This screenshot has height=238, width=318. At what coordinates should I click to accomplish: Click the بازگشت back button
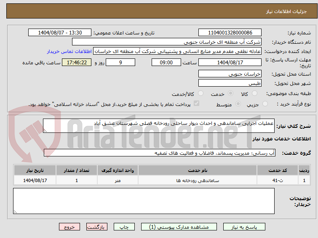97,227
